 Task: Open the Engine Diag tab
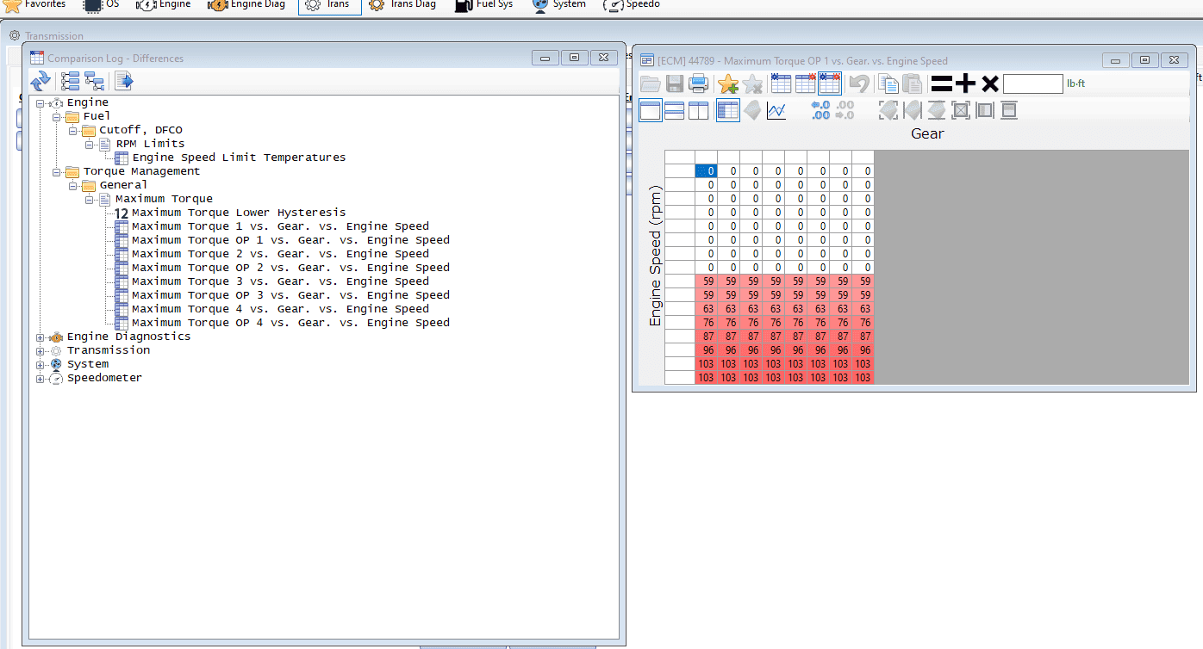[x=246, y=5]
